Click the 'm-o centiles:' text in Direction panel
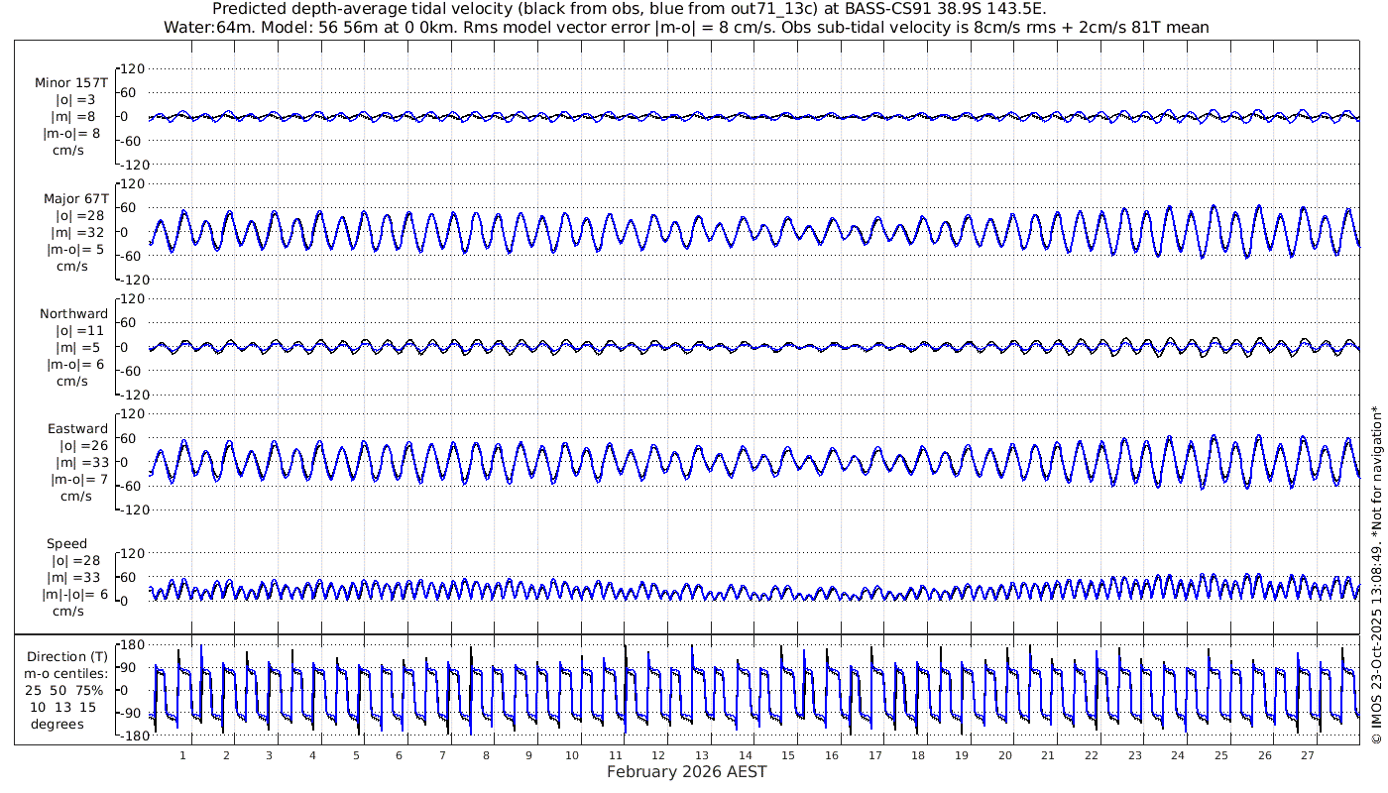 point(67,674)
